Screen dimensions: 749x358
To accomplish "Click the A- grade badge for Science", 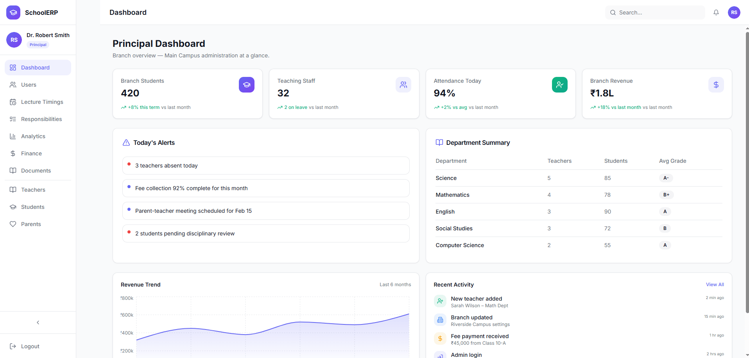I will pos(666,178).
